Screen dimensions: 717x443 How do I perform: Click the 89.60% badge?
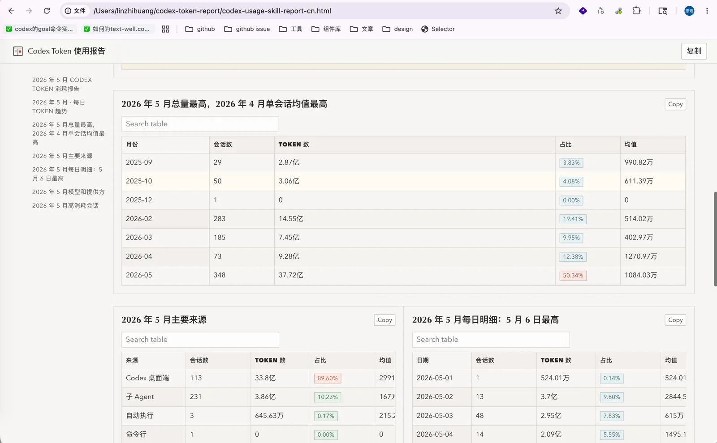pyautogui.click(x=328, y=379)
